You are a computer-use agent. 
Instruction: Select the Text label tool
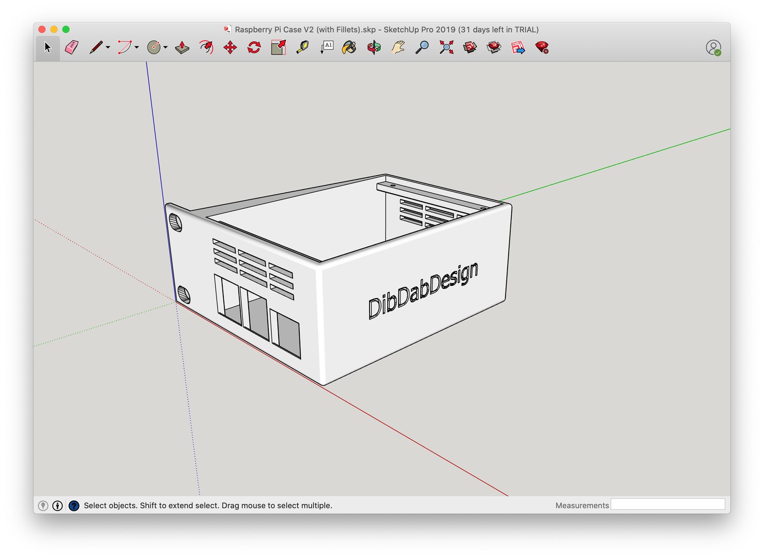pos(327,48)
